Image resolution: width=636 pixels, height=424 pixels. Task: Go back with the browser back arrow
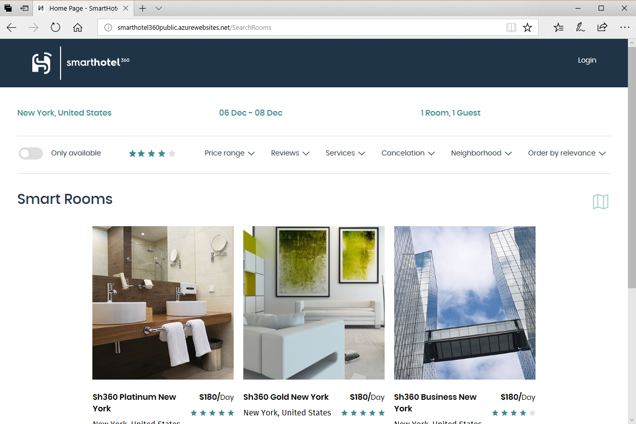click(12, 28)
